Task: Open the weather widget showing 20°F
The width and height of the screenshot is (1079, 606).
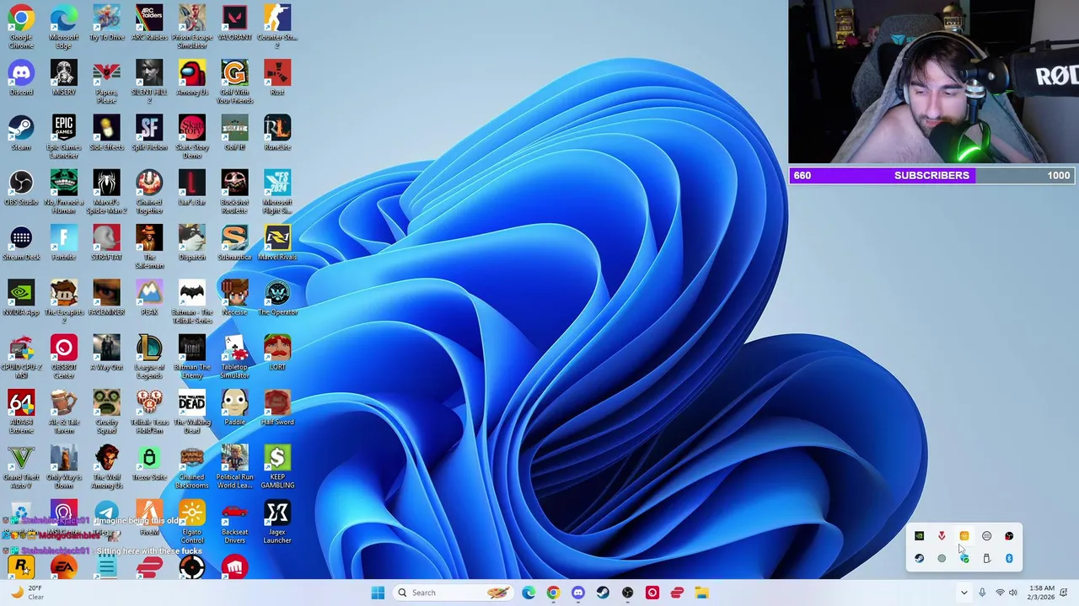Action: [x=27, y=593]
